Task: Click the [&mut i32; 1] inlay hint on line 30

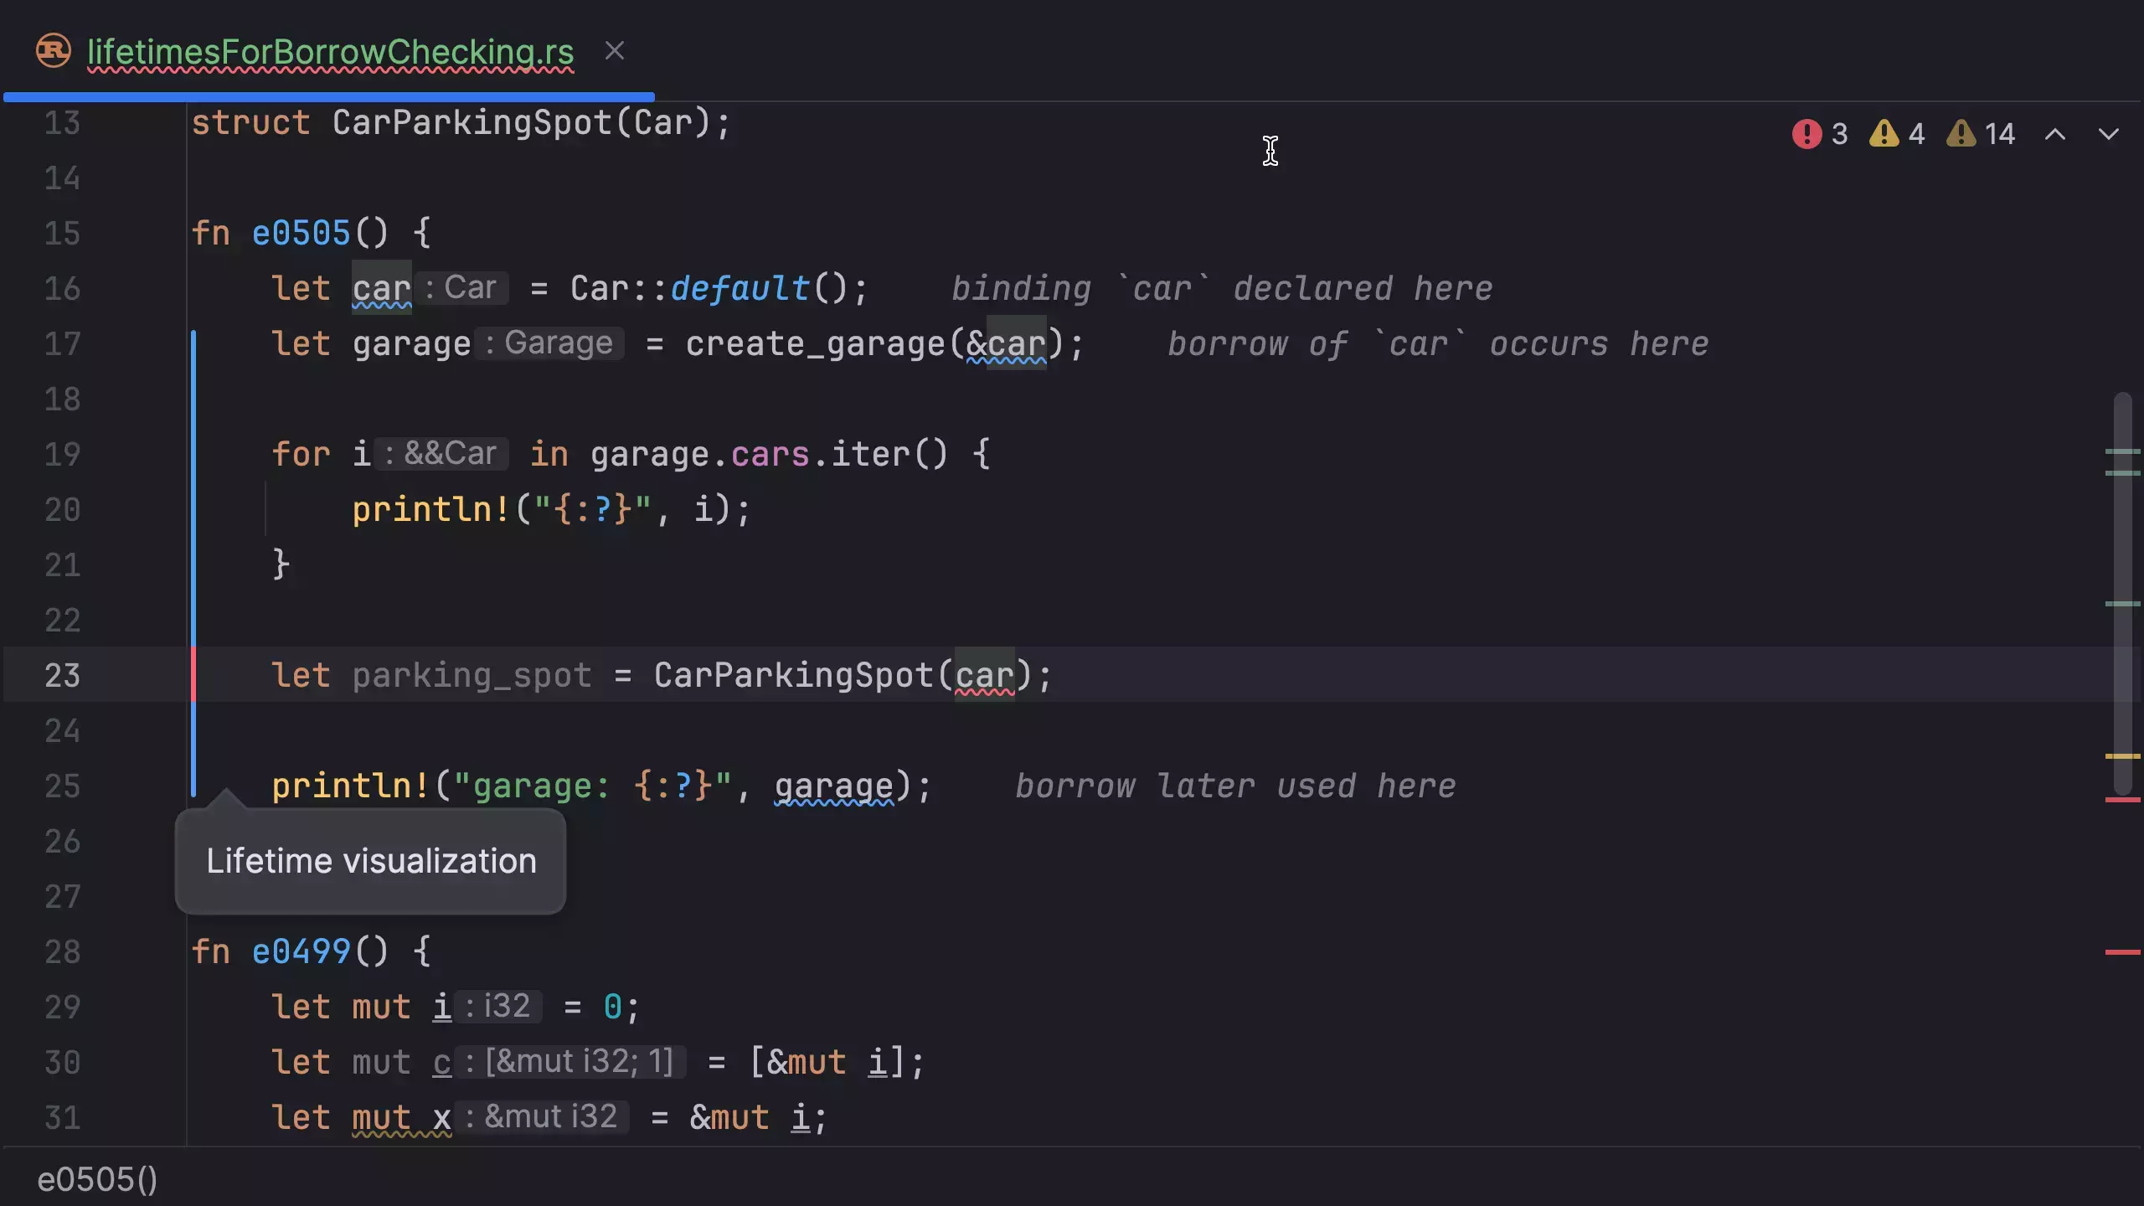Action: [578, 1062]
